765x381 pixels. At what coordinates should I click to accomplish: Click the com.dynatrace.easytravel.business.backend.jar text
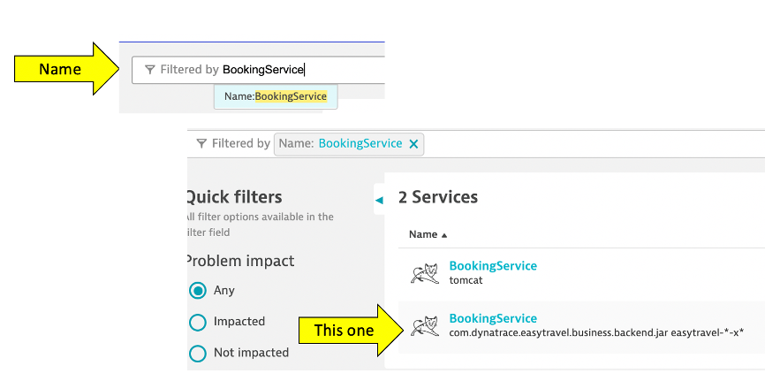[558, 333]
